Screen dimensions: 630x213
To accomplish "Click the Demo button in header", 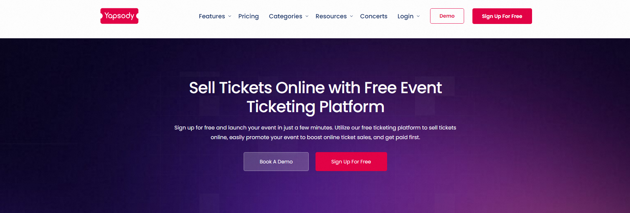I will coord(447,16).
